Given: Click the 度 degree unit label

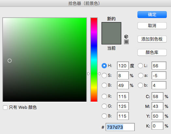Looking at the screenshot, I should click(x=132, y=66).
